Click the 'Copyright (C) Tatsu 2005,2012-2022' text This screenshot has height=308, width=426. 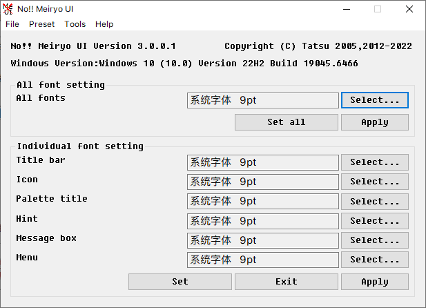(x=318, y=46)
